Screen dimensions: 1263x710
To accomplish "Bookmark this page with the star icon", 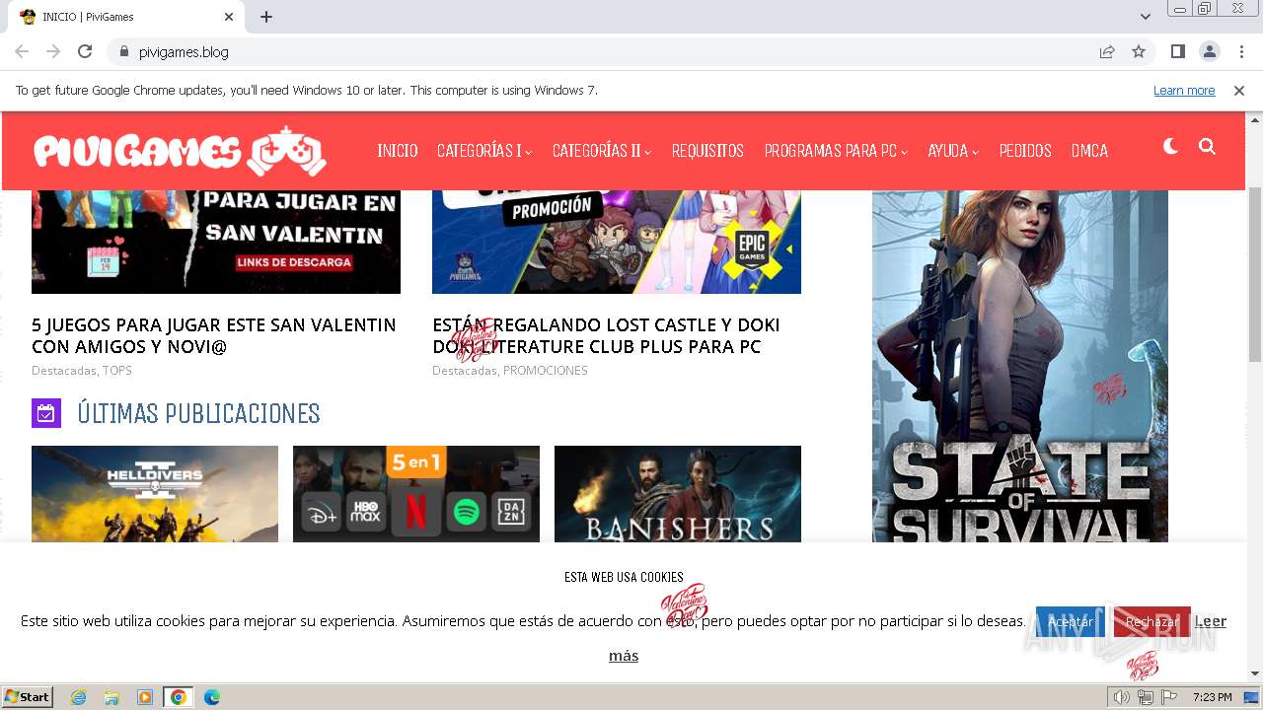I will pyautogui.click(x=1139, y=51).
